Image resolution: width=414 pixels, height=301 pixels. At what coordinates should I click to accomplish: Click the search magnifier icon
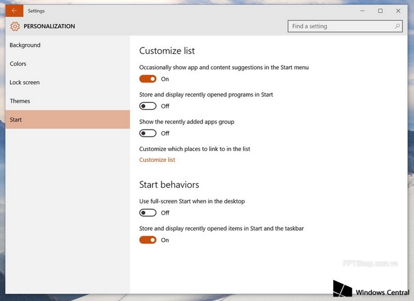pos(397,26)
